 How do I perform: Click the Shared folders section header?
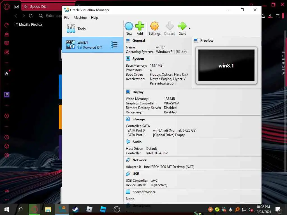click(144, 192)
